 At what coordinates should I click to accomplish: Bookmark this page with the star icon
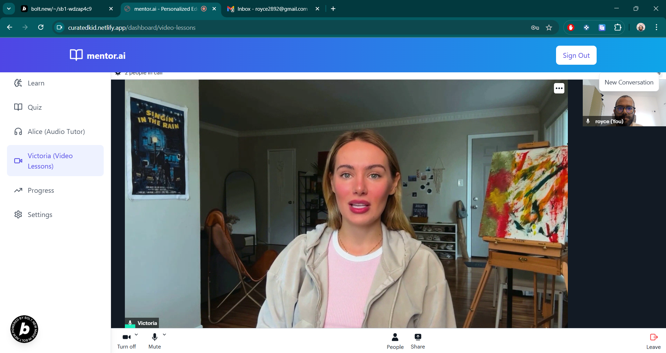[549, 27]
